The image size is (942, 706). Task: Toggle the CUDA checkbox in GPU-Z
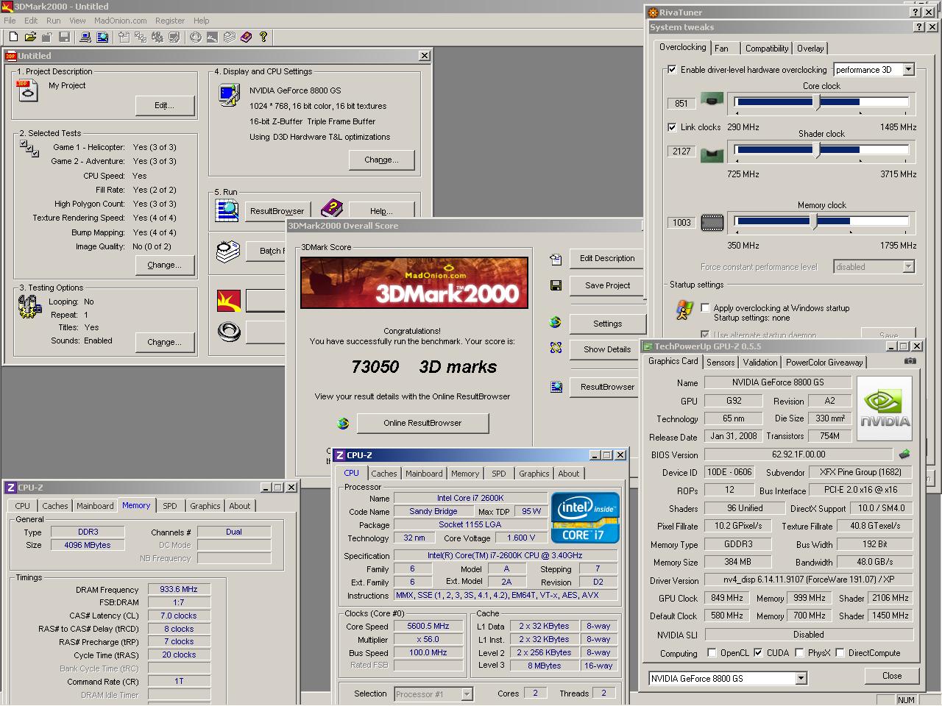tap(758, 653)
